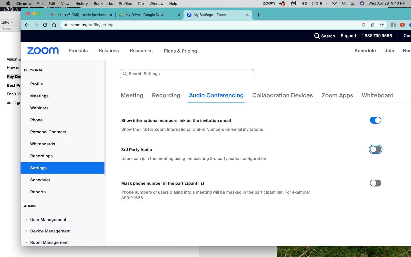
Task: Click the YouTube extension icon
Action: 402,25
